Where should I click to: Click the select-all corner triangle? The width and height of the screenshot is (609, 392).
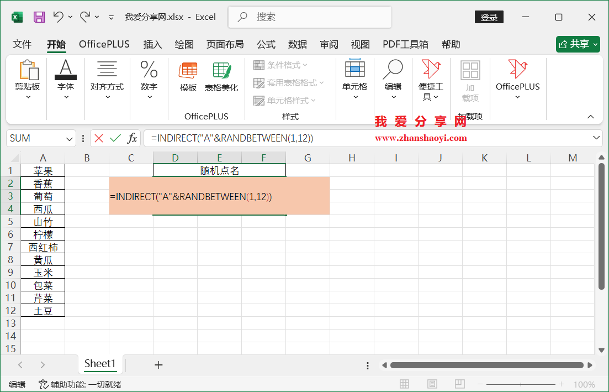coord(14,158)
